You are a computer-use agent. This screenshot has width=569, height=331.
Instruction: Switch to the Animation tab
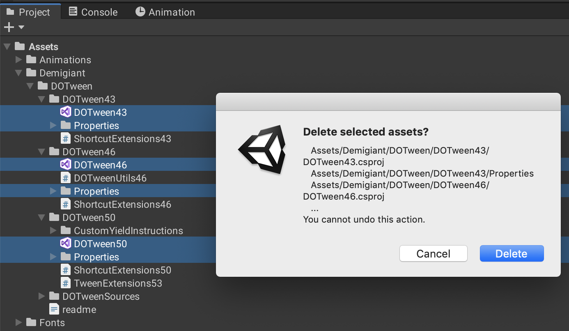coord(165,12)
